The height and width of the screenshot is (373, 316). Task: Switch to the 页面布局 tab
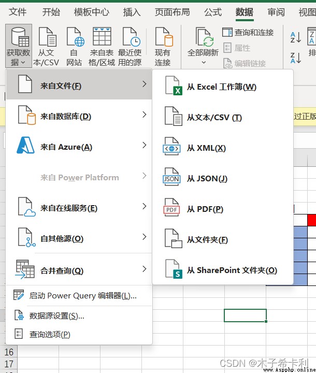coord(173,12)
